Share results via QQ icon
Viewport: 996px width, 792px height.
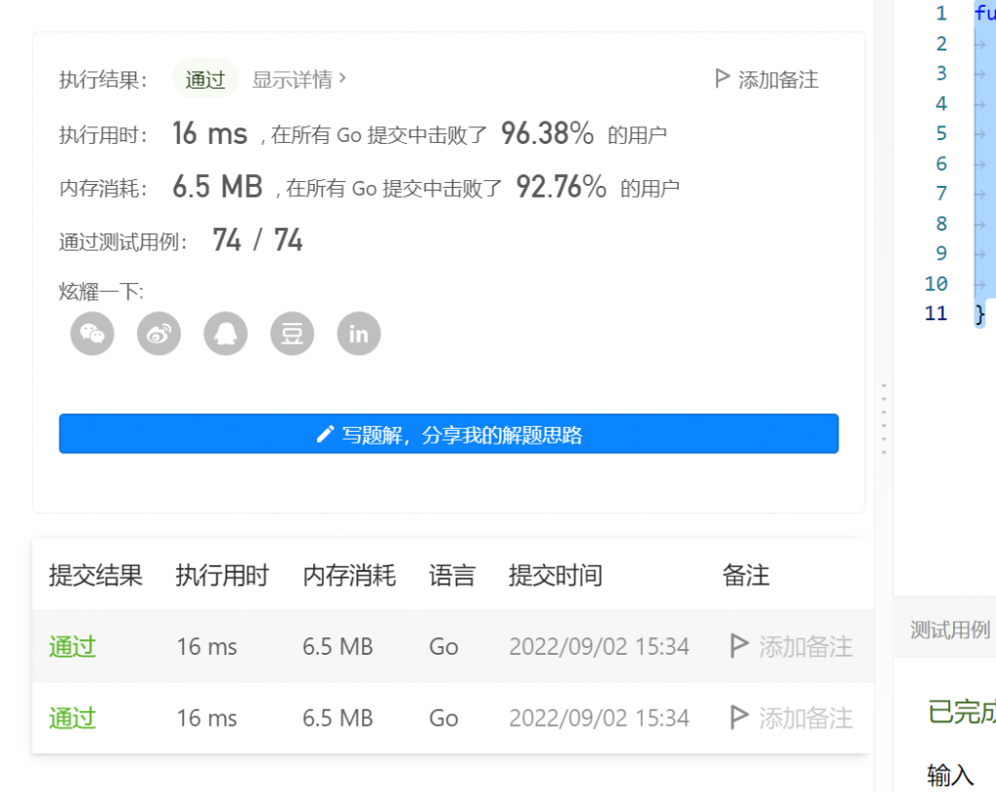click(x=225, y=334)
